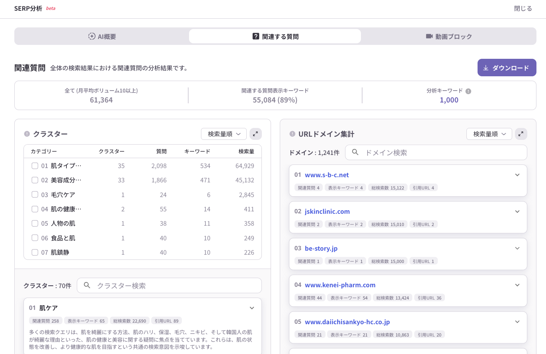This screenshot has height=354, width=546.
Task: Expand the URLドメイン集計 panel to fullscreen
Action: click(521, 134)
